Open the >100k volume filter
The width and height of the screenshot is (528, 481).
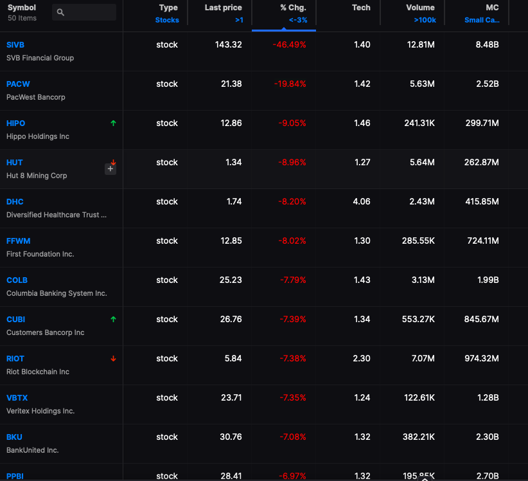(425, 20)
